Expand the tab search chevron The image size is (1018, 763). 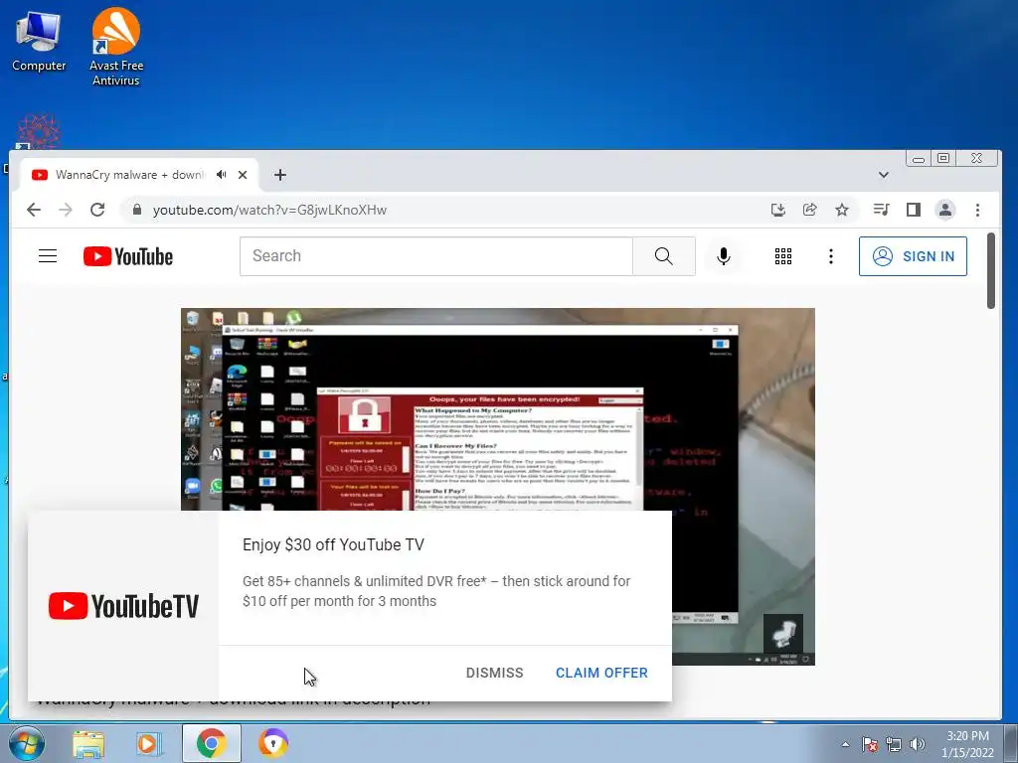[883, 175]
